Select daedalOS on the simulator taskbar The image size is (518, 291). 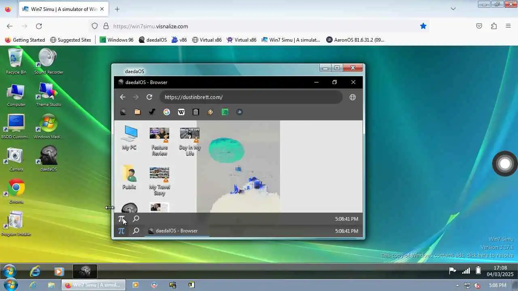pyautogui.click(x=85, y=271)
